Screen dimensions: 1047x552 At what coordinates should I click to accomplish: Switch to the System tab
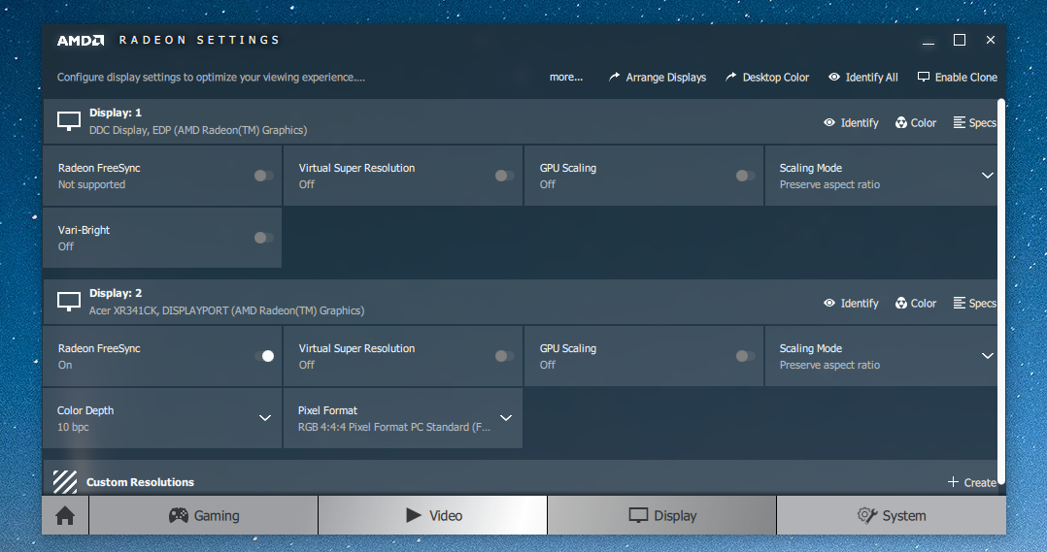[x=892, y=515]
